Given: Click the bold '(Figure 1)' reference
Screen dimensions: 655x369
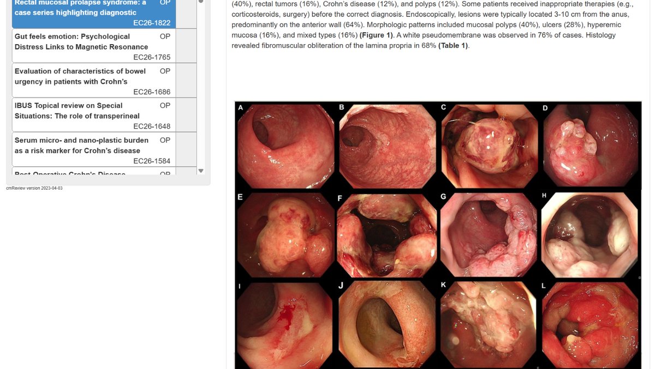Looking at the screenshot, I should coord(377,35).
